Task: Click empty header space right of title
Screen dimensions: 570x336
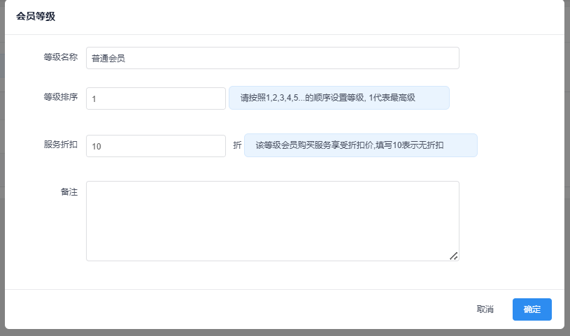Action: 315,17
